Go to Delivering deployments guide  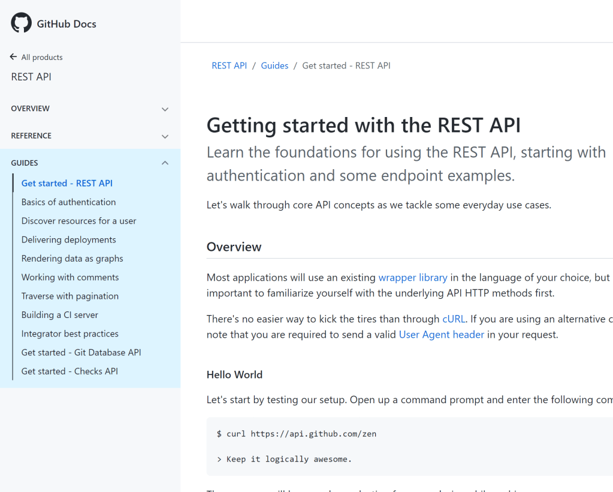[68, 239]
